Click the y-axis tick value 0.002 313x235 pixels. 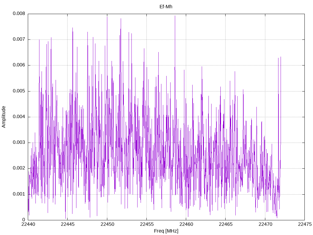pyautogui.click(x=19, y=168)
